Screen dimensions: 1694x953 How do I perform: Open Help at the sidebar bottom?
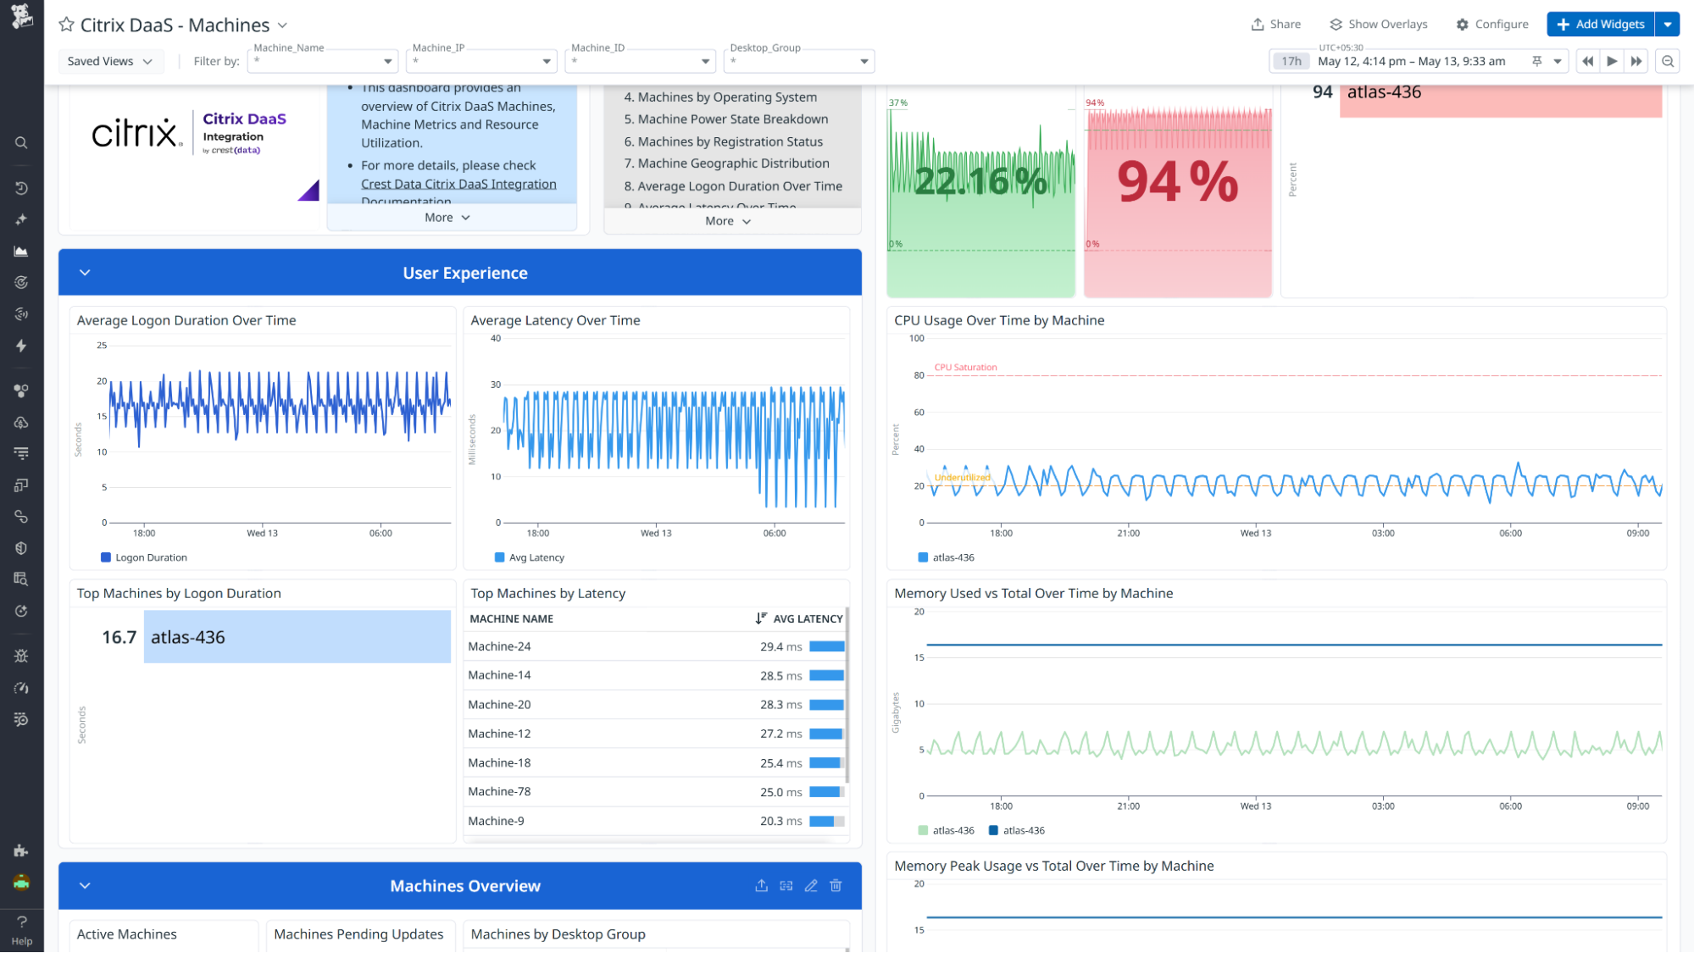point(21,931)
